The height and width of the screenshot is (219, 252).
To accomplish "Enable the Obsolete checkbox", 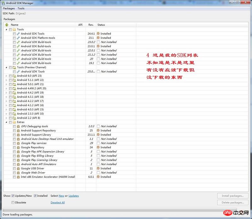I will pyautogui.click(x=13, y=203).
